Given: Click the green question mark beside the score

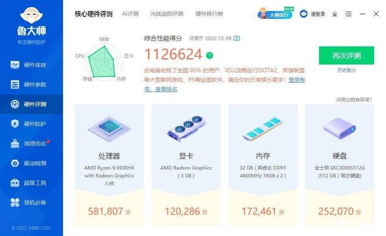Looking at the screenshot, I should pos(209,55).
